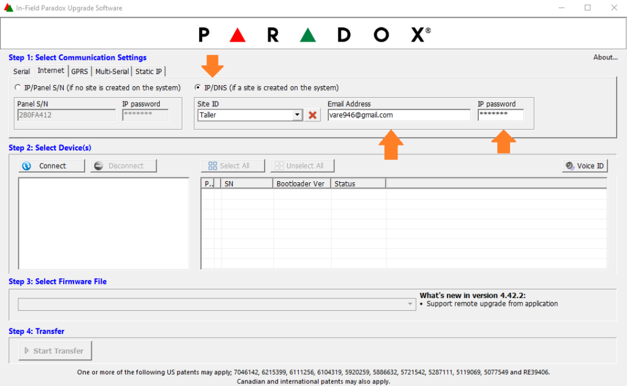Screen dimensions: 627x386
Task: Click the Disconnect button
Action: [124, 166]
